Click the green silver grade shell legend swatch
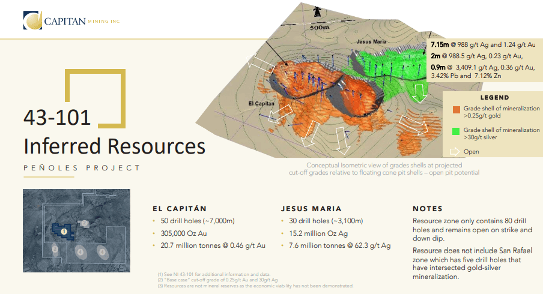 click(x=456, y=131)
